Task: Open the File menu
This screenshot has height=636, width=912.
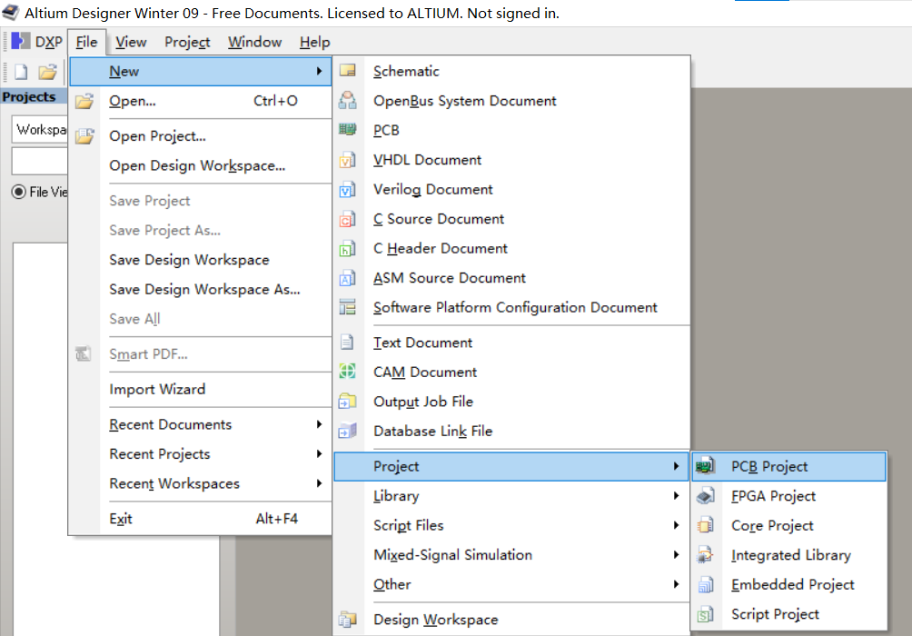Action: [x=86, y=42]
